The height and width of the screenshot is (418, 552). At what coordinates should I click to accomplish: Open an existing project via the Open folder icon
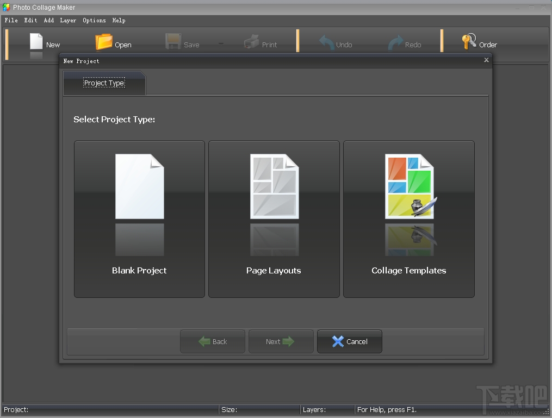click(103, 41)
